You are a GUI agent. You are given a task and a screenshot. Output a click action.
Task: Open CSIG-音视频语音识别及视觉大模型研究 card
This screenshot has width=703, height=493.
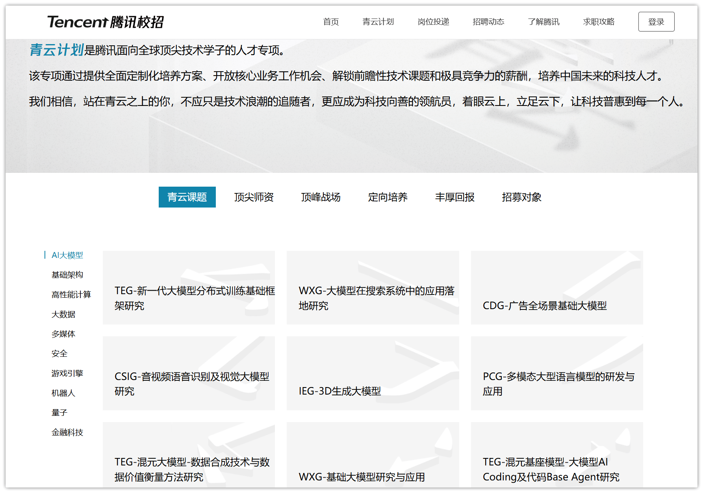[x=189, y=373]
